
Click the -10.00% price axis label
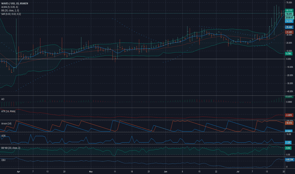(290, 67)
